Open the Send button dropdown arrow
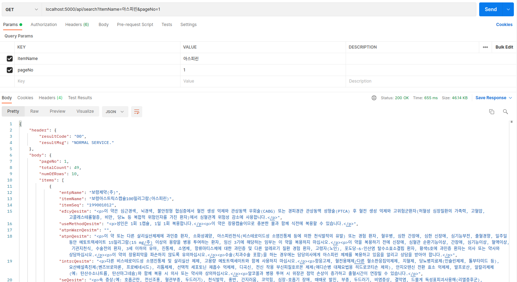This screenshot has width=517, height=282. (508, 9)
